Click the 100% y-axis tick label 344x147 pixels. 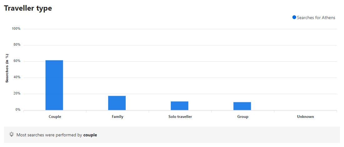click(16, 29)
